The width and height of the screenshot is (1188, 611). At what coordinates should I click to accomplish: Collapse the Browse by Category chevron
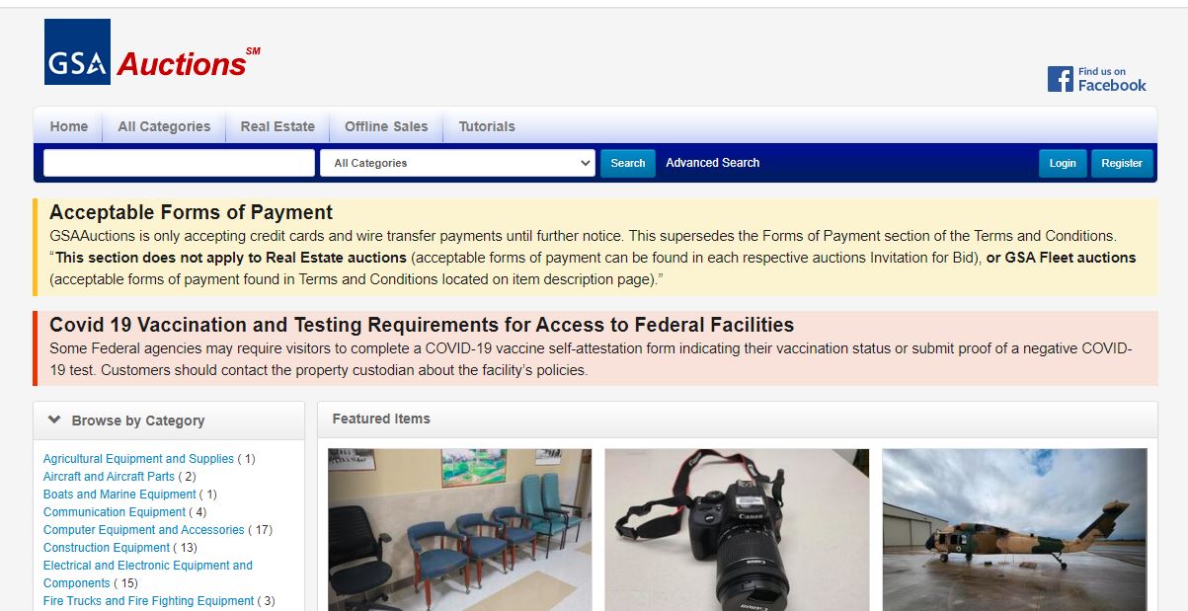(54, 420)
